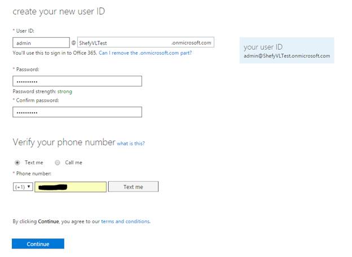Click the '* Confirm password:' label
The height and width of the screenshot is (257, 352).
pyautogui.click(x=36, y=101)
